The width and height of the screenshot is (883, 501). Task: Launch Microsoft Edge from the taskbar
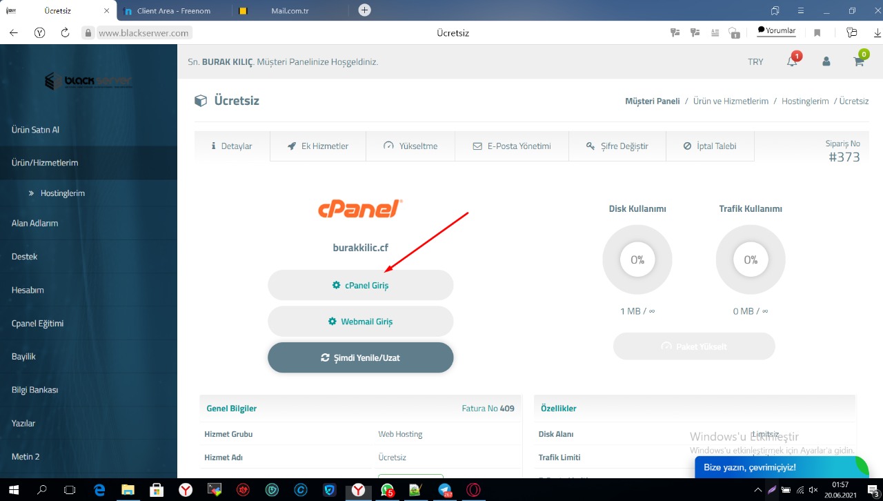click(99, 489)
